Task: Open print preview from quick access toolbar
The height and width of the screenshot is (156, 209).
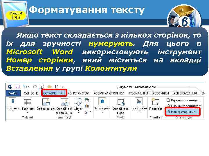Action: tap(42, 87)
